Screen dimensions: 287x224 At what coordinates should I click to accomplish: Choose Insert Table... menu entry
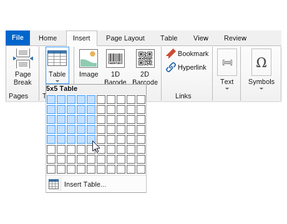coord(96,184)
